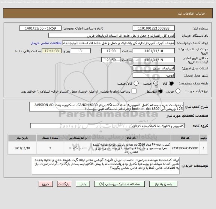Select the خدمت radio button
This screenshot has height=209, width=216.
pyautogui.click(x=156, y=83)
